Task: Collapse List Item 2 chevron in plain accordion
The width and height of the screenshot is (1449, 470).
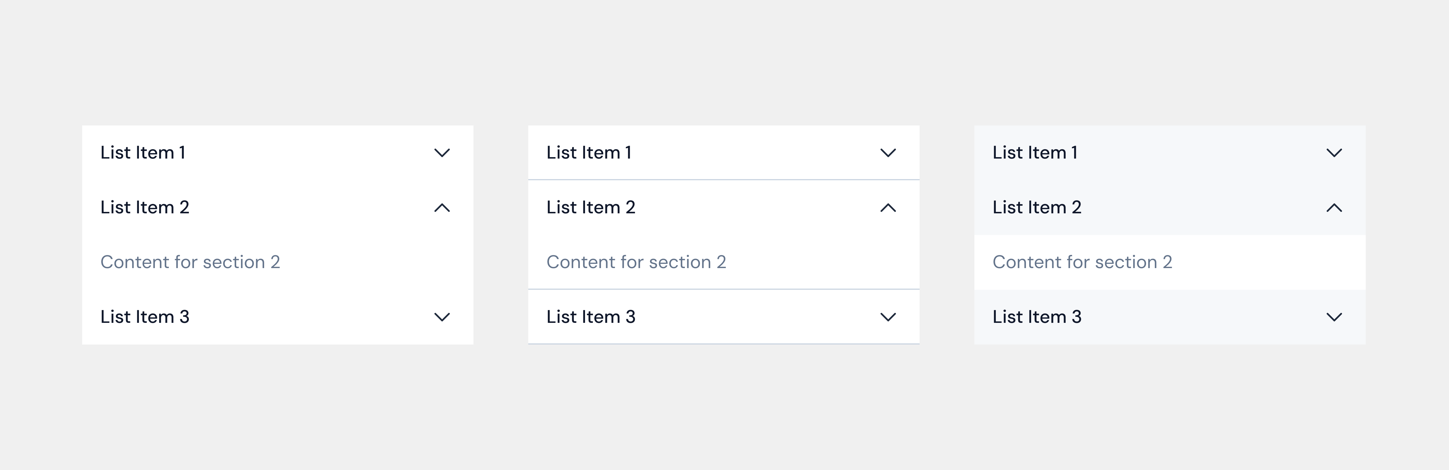Action: 442,207
